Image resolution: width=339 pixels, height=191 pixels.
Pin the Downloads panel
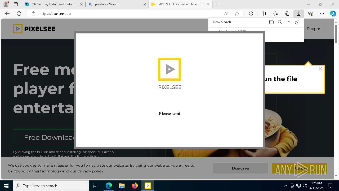click(x=297, y=22)
